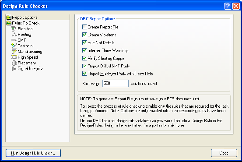242x162 pixels.
Task: Click the violations count input field
Action: 116,83
